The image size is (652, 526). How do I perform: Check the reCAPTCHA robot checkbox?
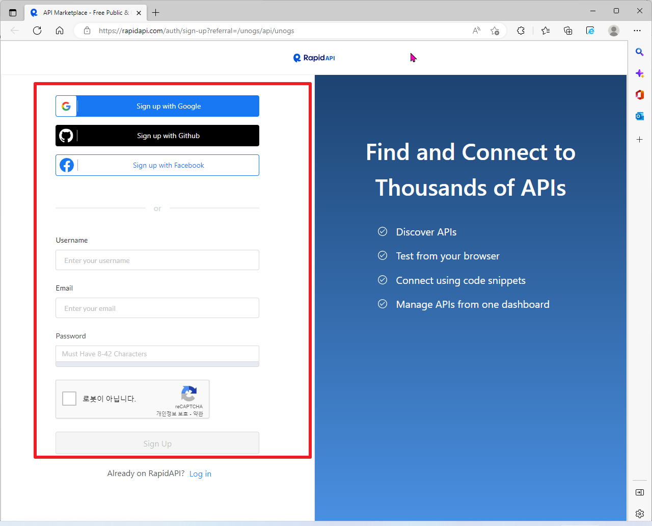(x=69, y=399)
